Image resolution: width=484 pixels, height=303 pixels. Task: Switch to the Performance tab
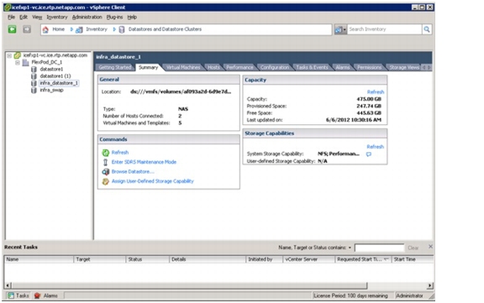[x=239, y=67]
